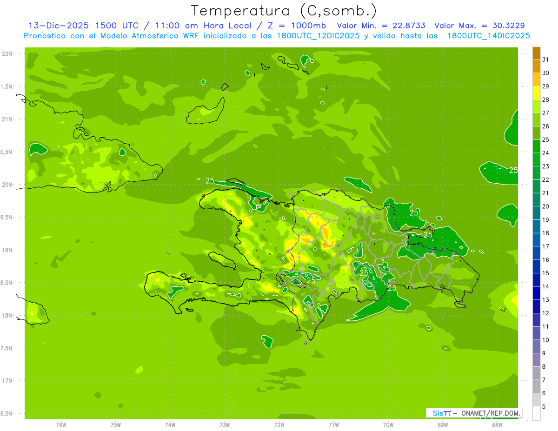Screen dimensions: 558x431
Task: Click the '27' value on color scale
Action: [x=545, y=113]
